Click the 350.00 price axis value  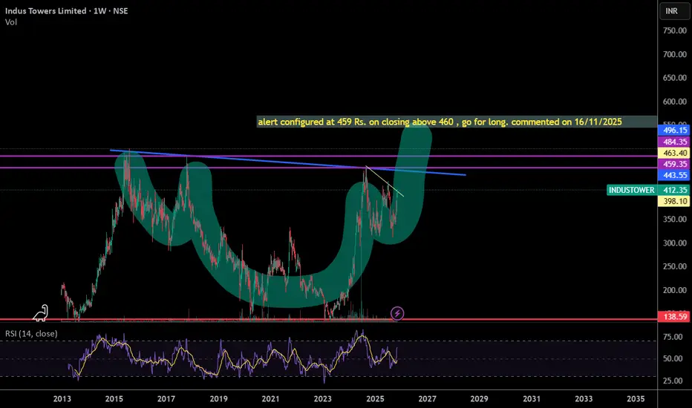pyautogui.click(x=675, y=220)
